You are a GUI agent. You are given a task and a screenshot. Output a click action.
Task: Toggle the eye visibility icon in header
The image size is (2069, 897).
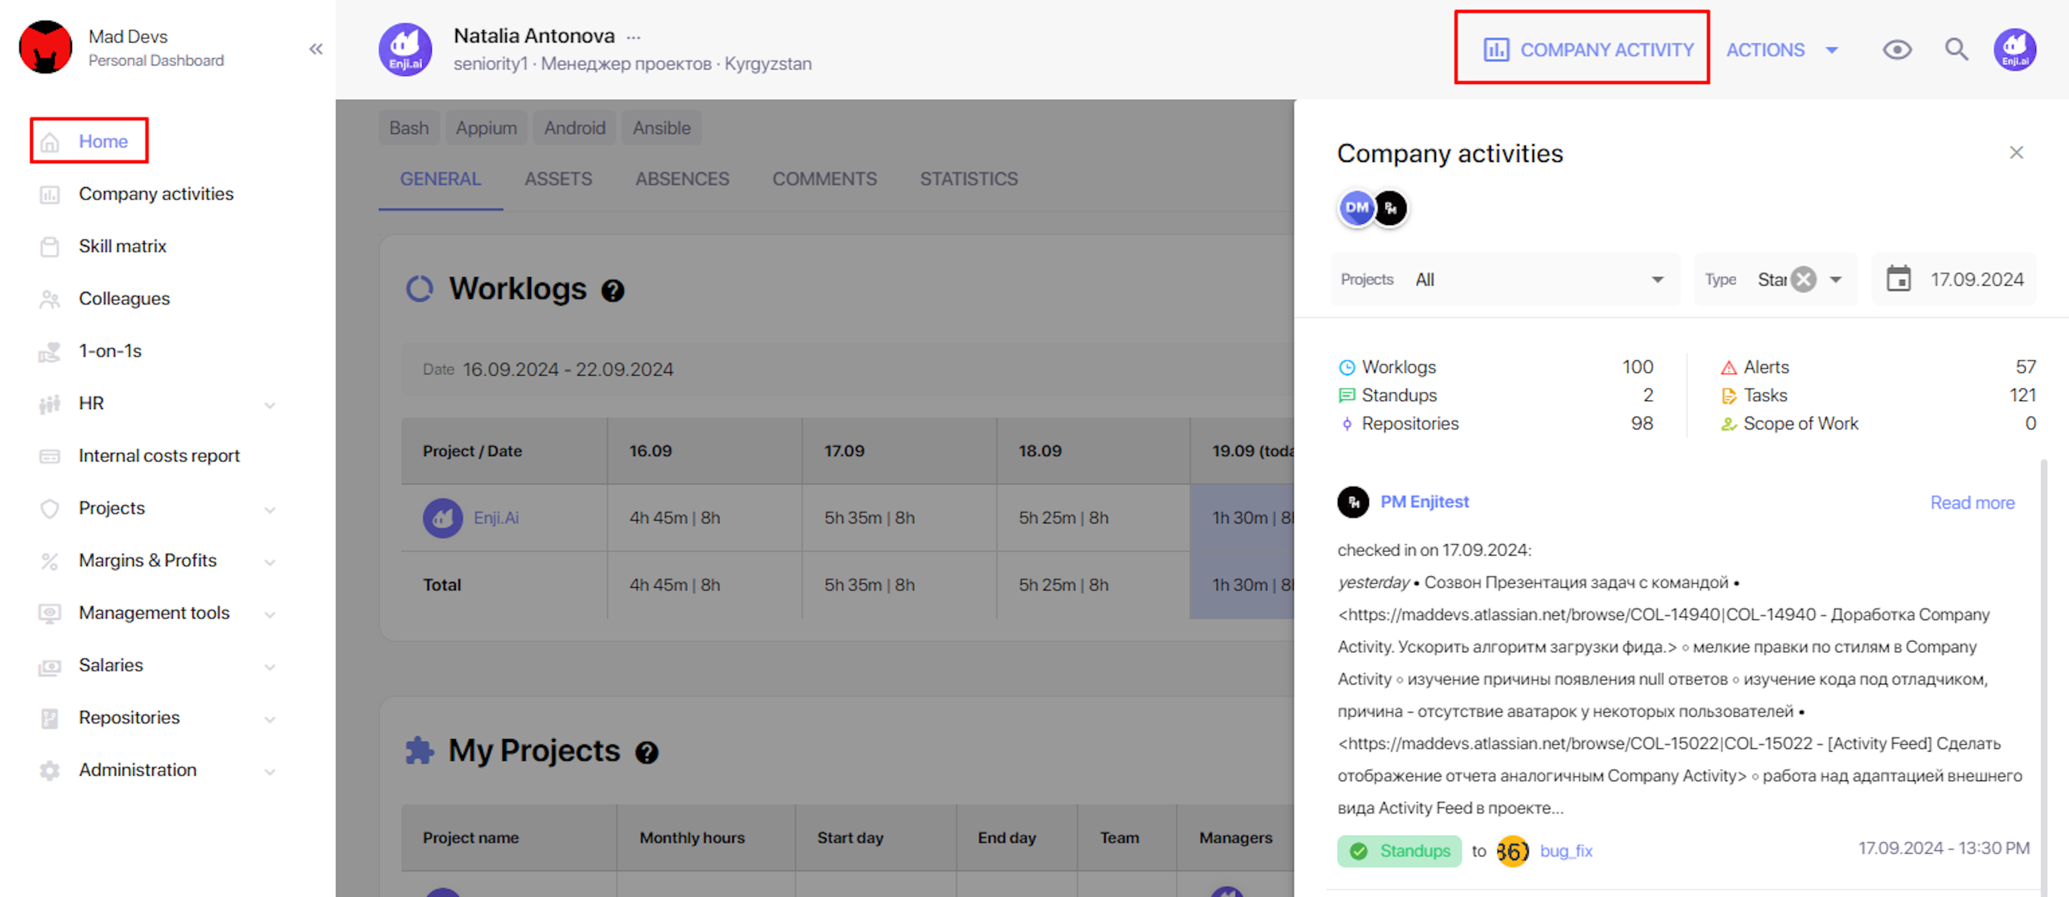click(x=1897, y=50)
